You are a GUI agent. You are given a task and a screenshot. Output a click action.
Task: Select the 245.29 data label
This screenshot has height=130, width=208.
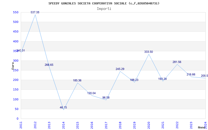pyautogui.click(x=120, y=69)
